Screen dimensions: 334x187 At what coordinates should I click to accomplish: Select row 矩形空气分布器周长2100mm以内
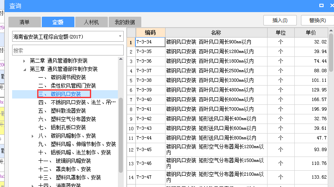point(216,177)
